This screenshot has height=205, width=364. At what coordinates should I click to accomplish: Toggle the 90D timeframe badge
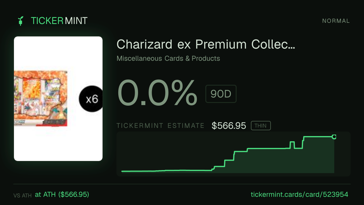point(221,94)
